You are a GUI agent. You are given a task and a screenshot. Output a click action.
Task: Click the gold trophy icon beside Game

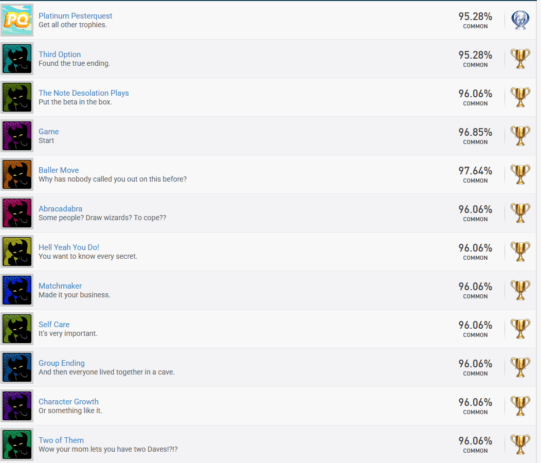520,136
